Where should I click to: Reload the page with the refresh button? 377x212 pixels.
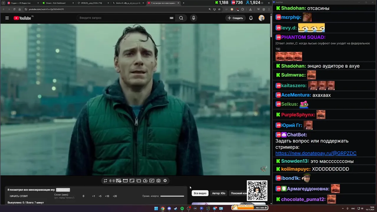click(14, 9)
